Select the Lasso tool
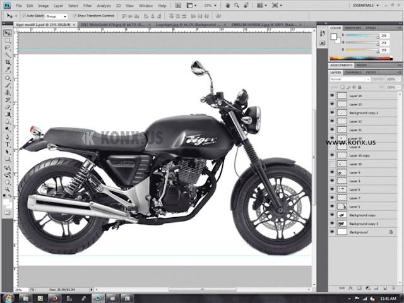The width and height of the screenshot is (404, 303). (8, 48)
